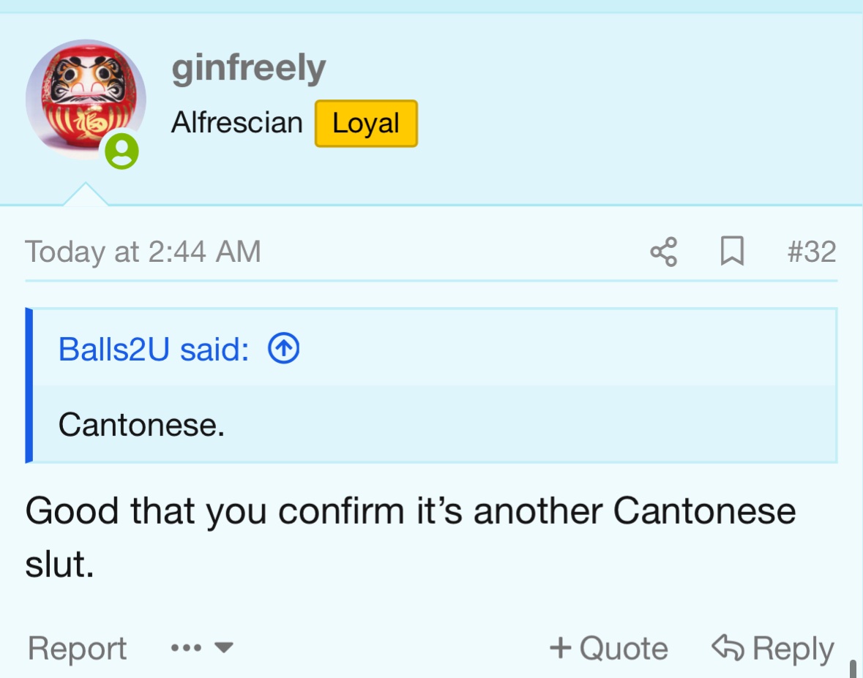Click the reply arrow icon
This screenshot has width=863, height=678.
point(728,647)
